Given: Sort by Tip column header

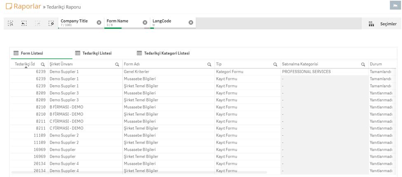Looking at the screenshot, I should pos(219,64).
